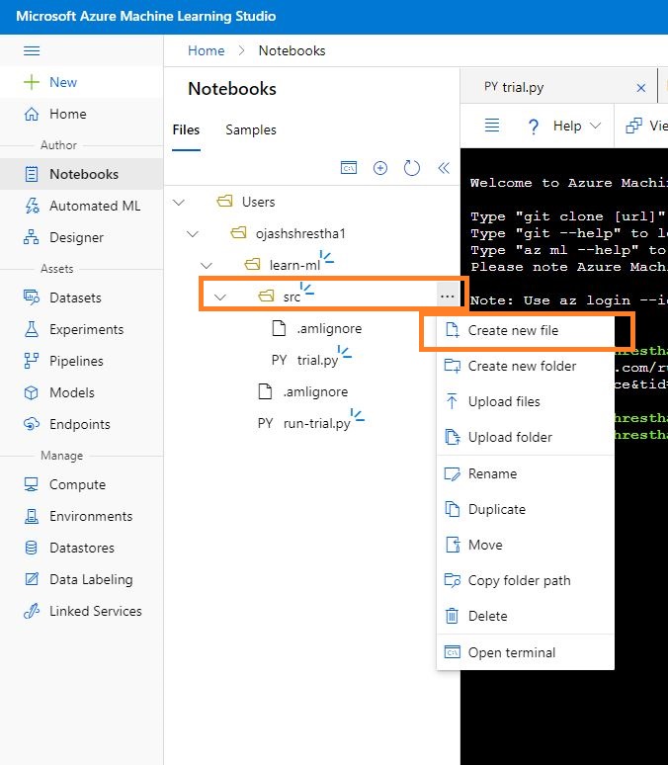
Task: Open Datasets in the sidebar
Action: point(62,297)
